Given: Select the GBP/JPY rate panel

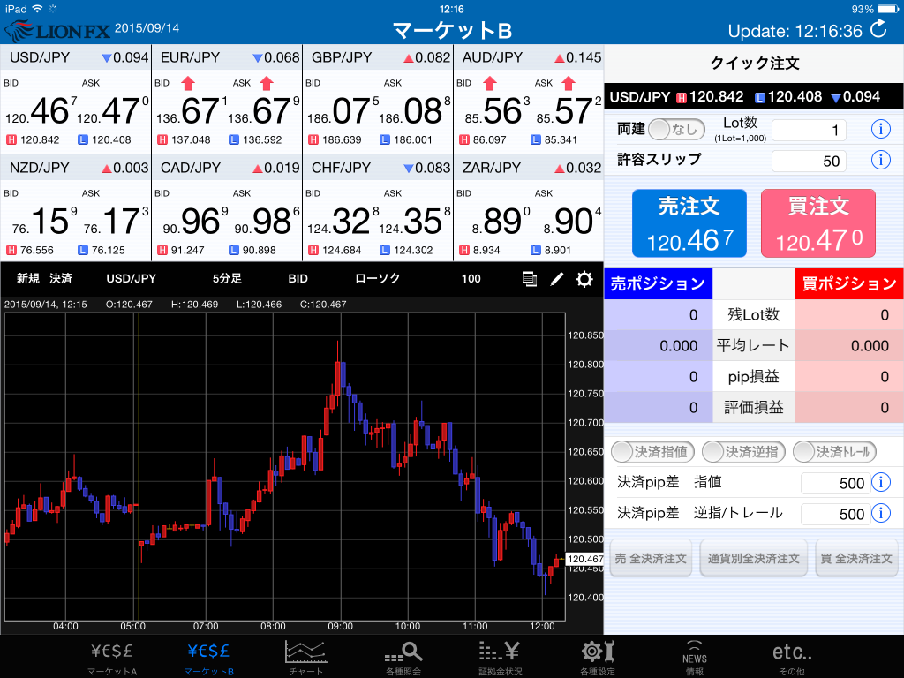Looking at the screenshot, I should click(x=378, y=99).
